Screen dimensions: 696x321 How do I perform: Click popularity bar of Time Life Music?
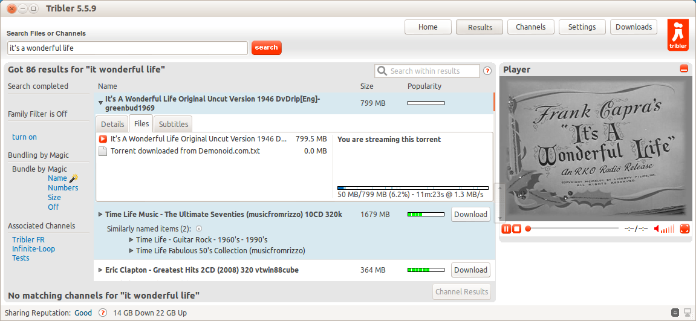coord(426,215)
